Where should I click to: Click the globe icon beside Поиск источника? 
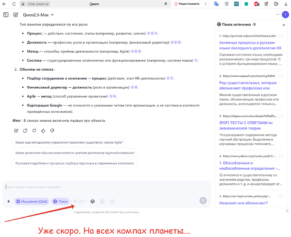(x=219, y=24)
